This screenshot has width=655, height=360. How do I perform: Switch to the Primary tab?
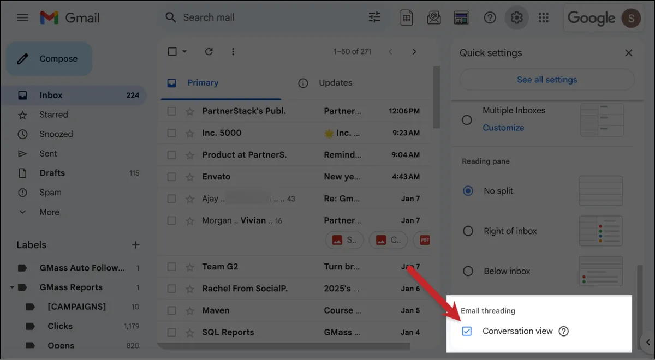click(x=221, y=83)
